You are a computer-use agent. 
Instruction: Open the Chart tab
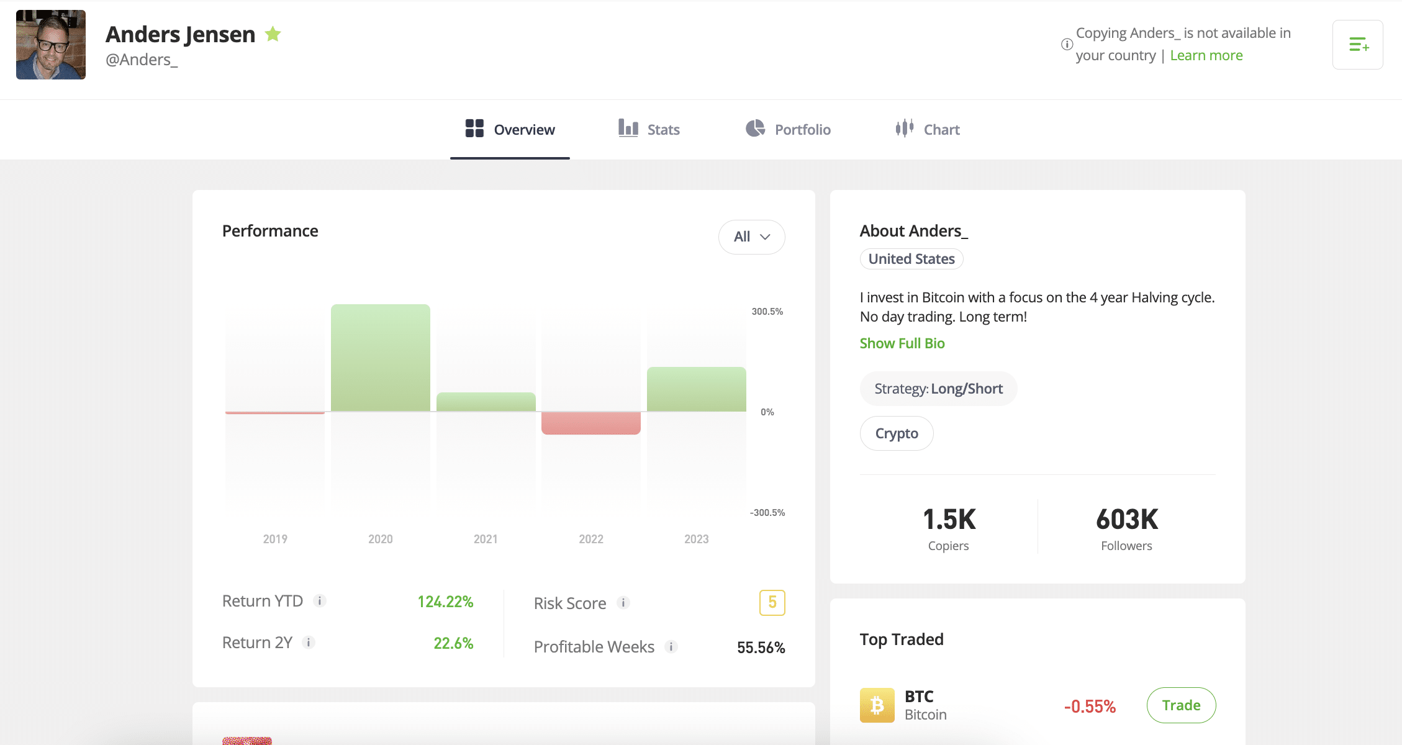[927, 129]
